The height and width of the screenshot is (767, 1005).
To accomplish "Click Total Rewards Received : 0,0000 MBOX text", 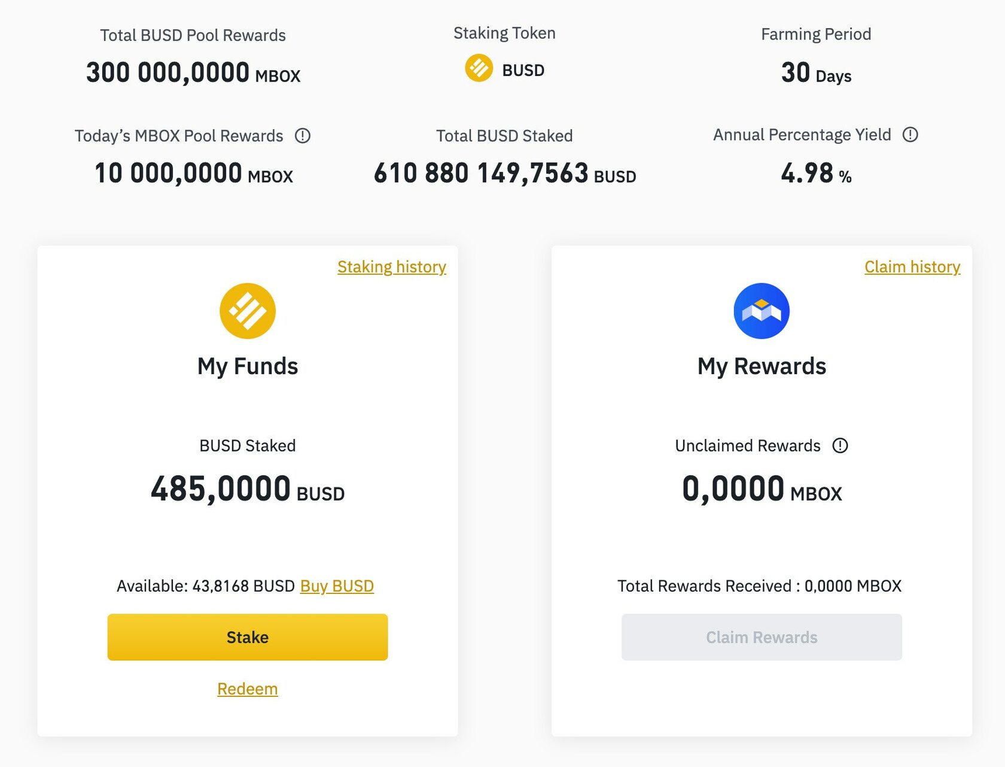I will pos(759,586).
